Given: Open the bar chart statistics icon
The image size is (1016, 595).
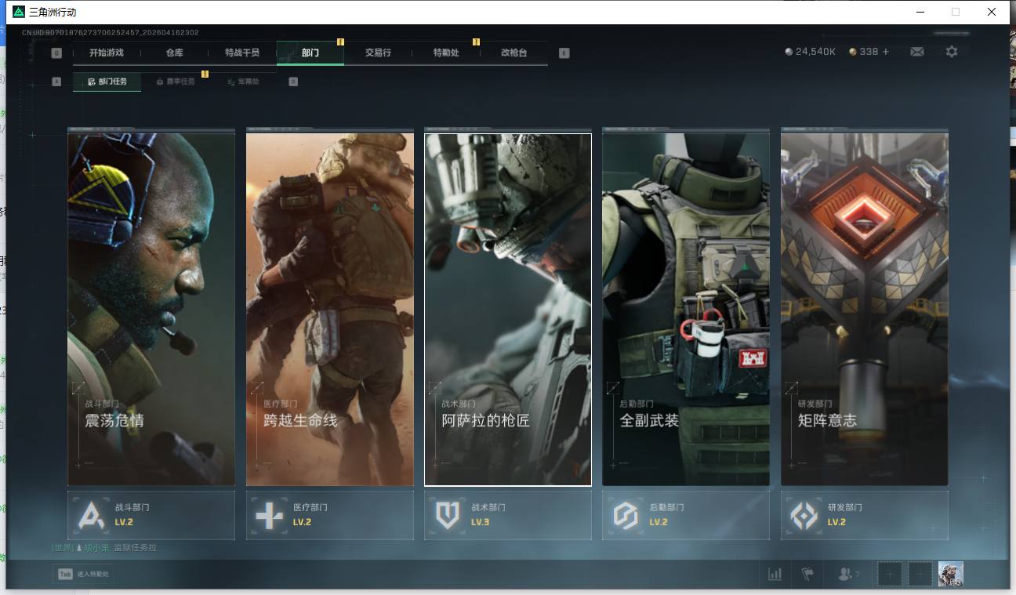Looking at the screenshot, I should pyautogui.click(x=775, y=575).
